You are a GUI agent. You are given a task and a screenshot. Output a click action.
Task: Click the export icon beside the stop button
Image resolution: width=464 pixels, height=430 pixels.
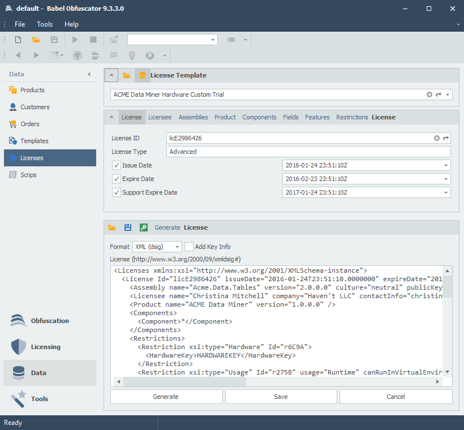114,40
